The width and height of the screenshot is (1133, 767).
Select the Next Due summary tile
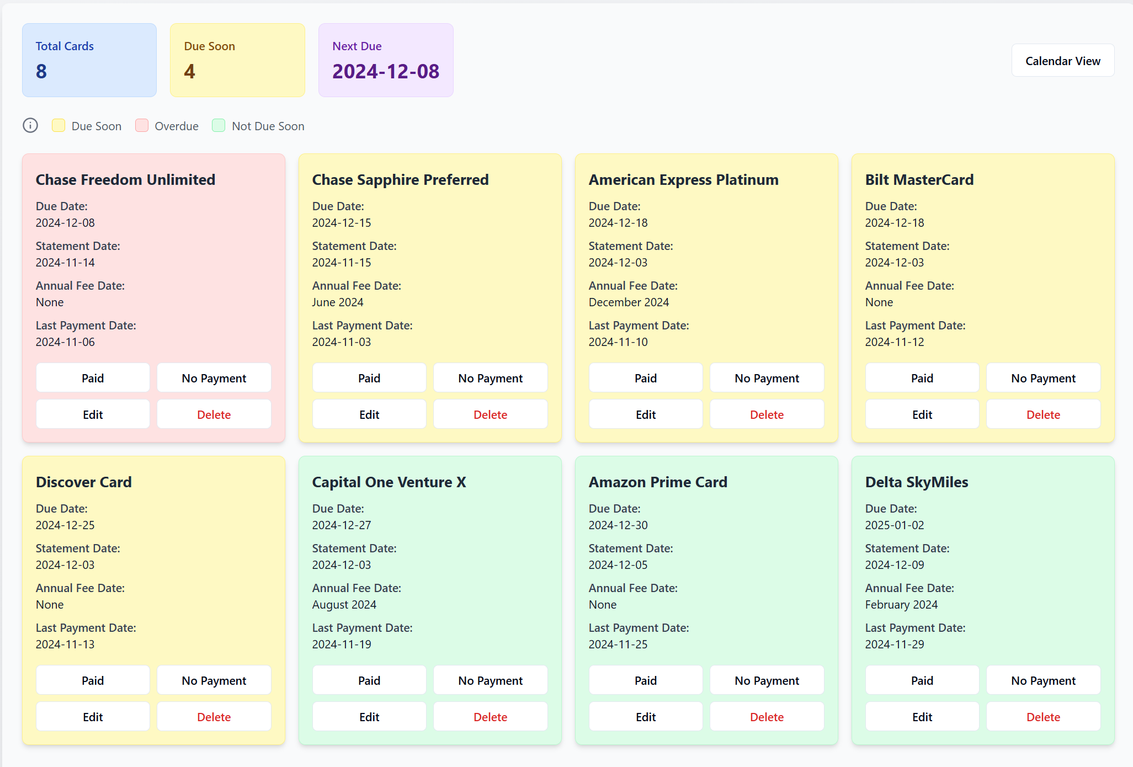click(x=386, y=60)
